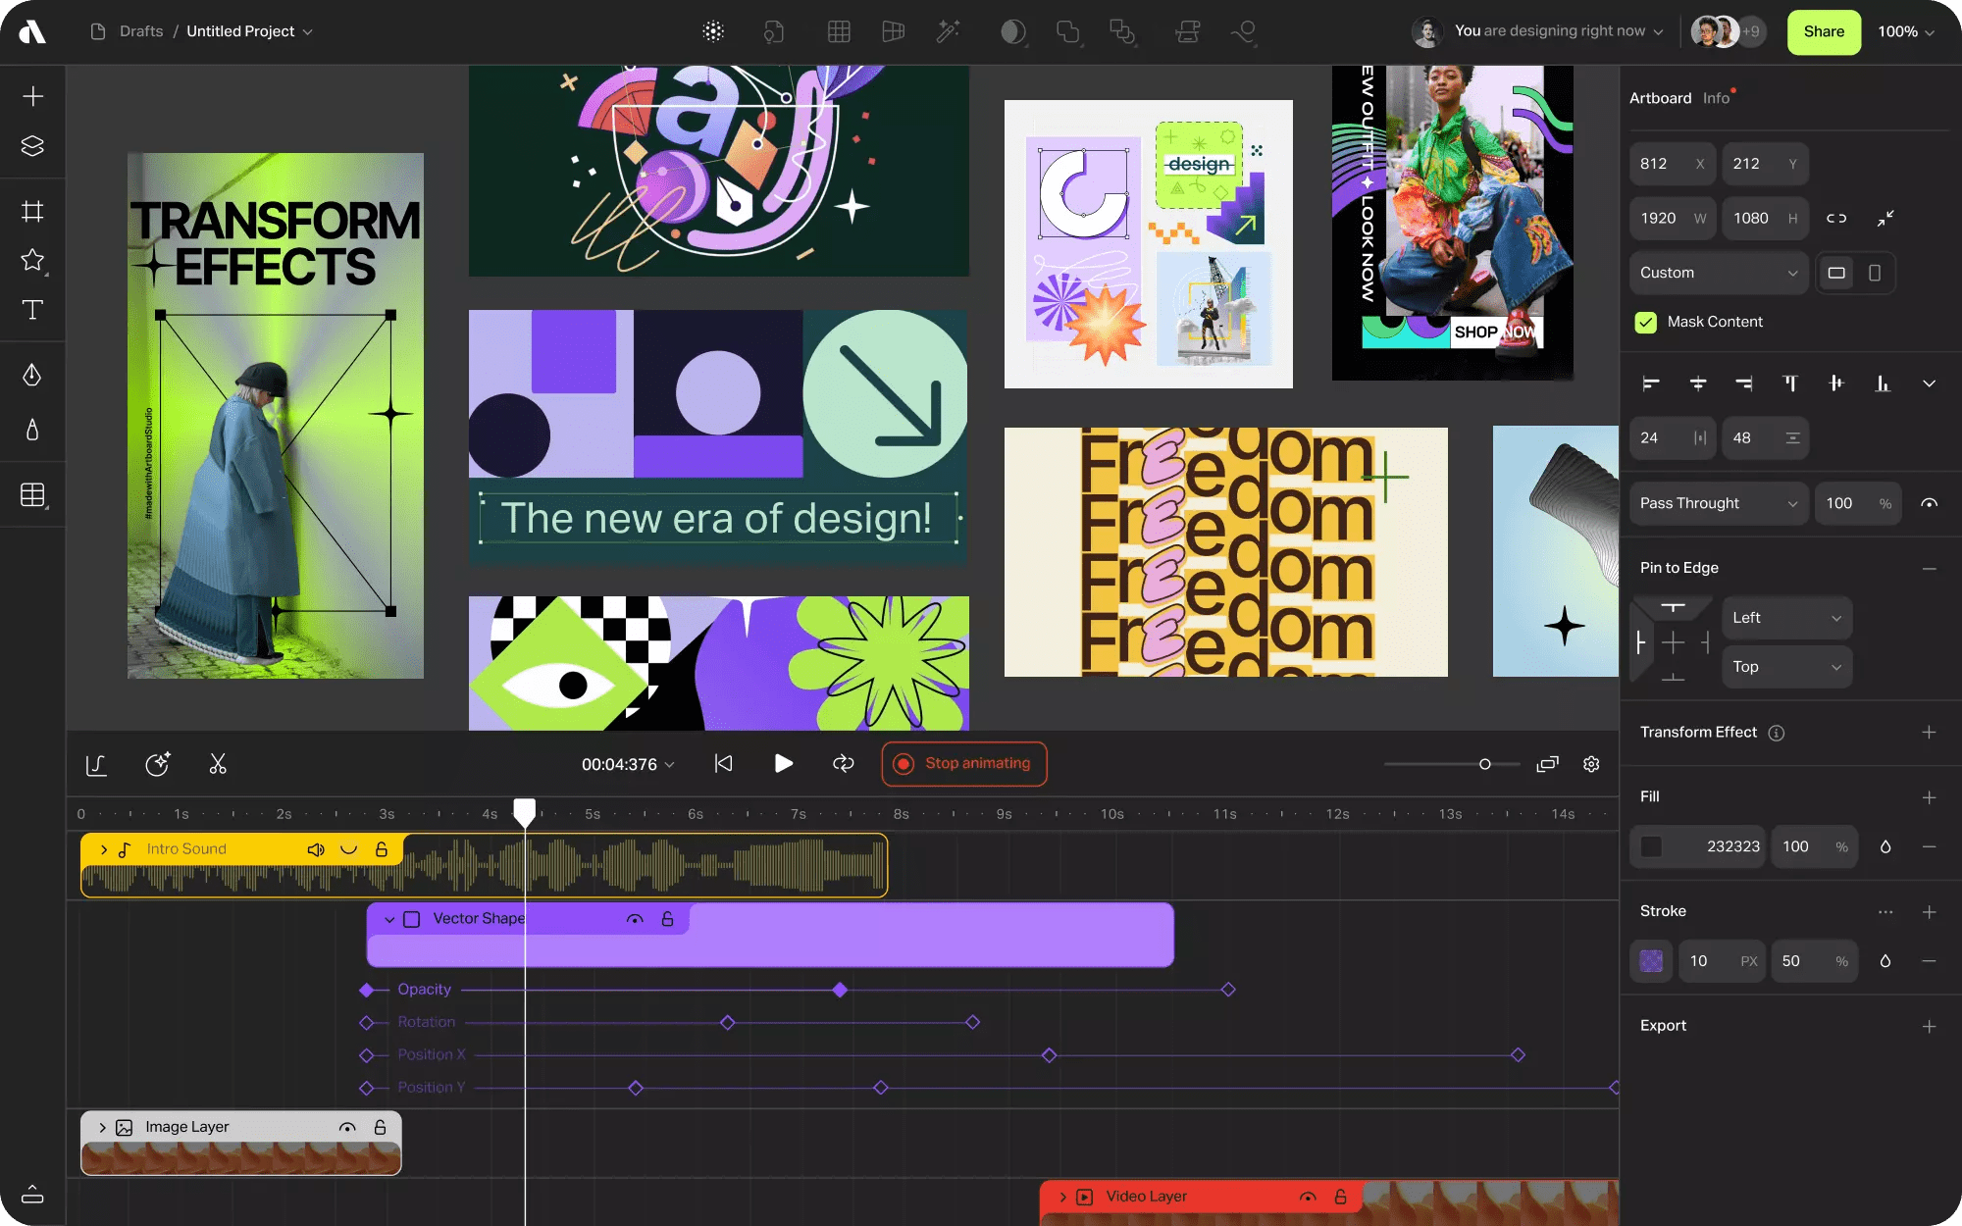The image size is (1962, 1226).
Task: Select the Text tool in the left sidebar
Action: 32,310
